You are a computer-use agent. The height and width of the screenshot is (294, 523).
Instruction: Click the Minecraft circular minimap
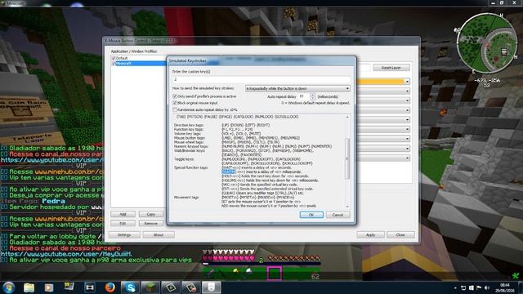pyautogui.click(x=486, y=42)
